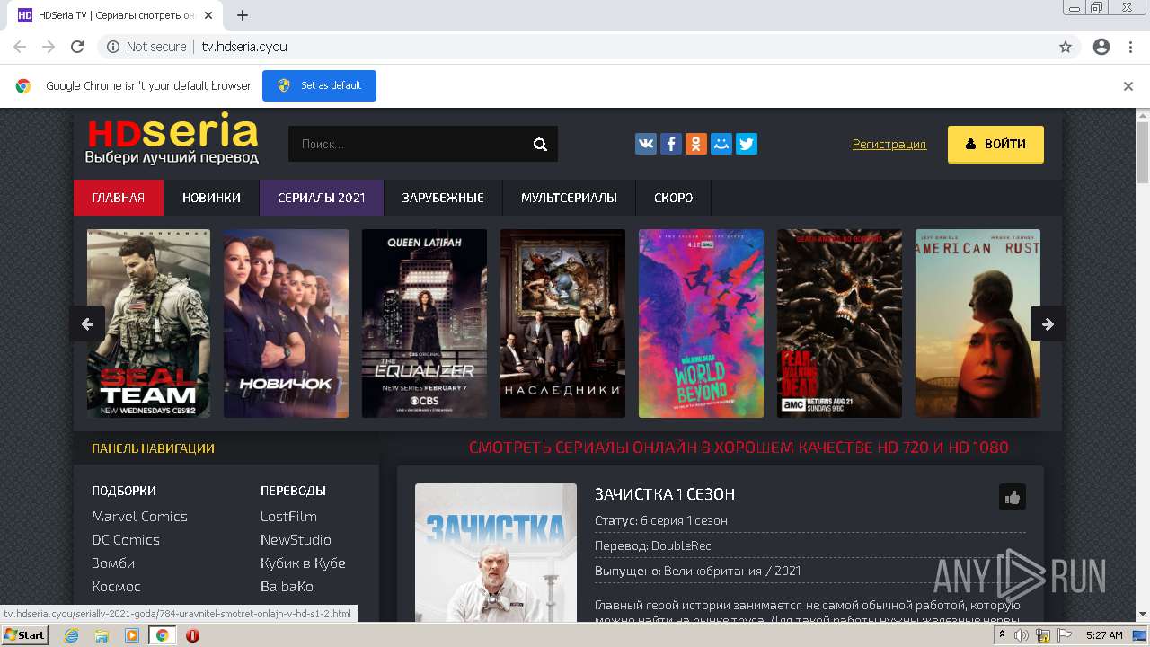The height and width of the screenshot is (647, 1150).
Task: Open the ЗАРУБЕЖНЫЕ menu tab
Action: (x=443, y=198)
